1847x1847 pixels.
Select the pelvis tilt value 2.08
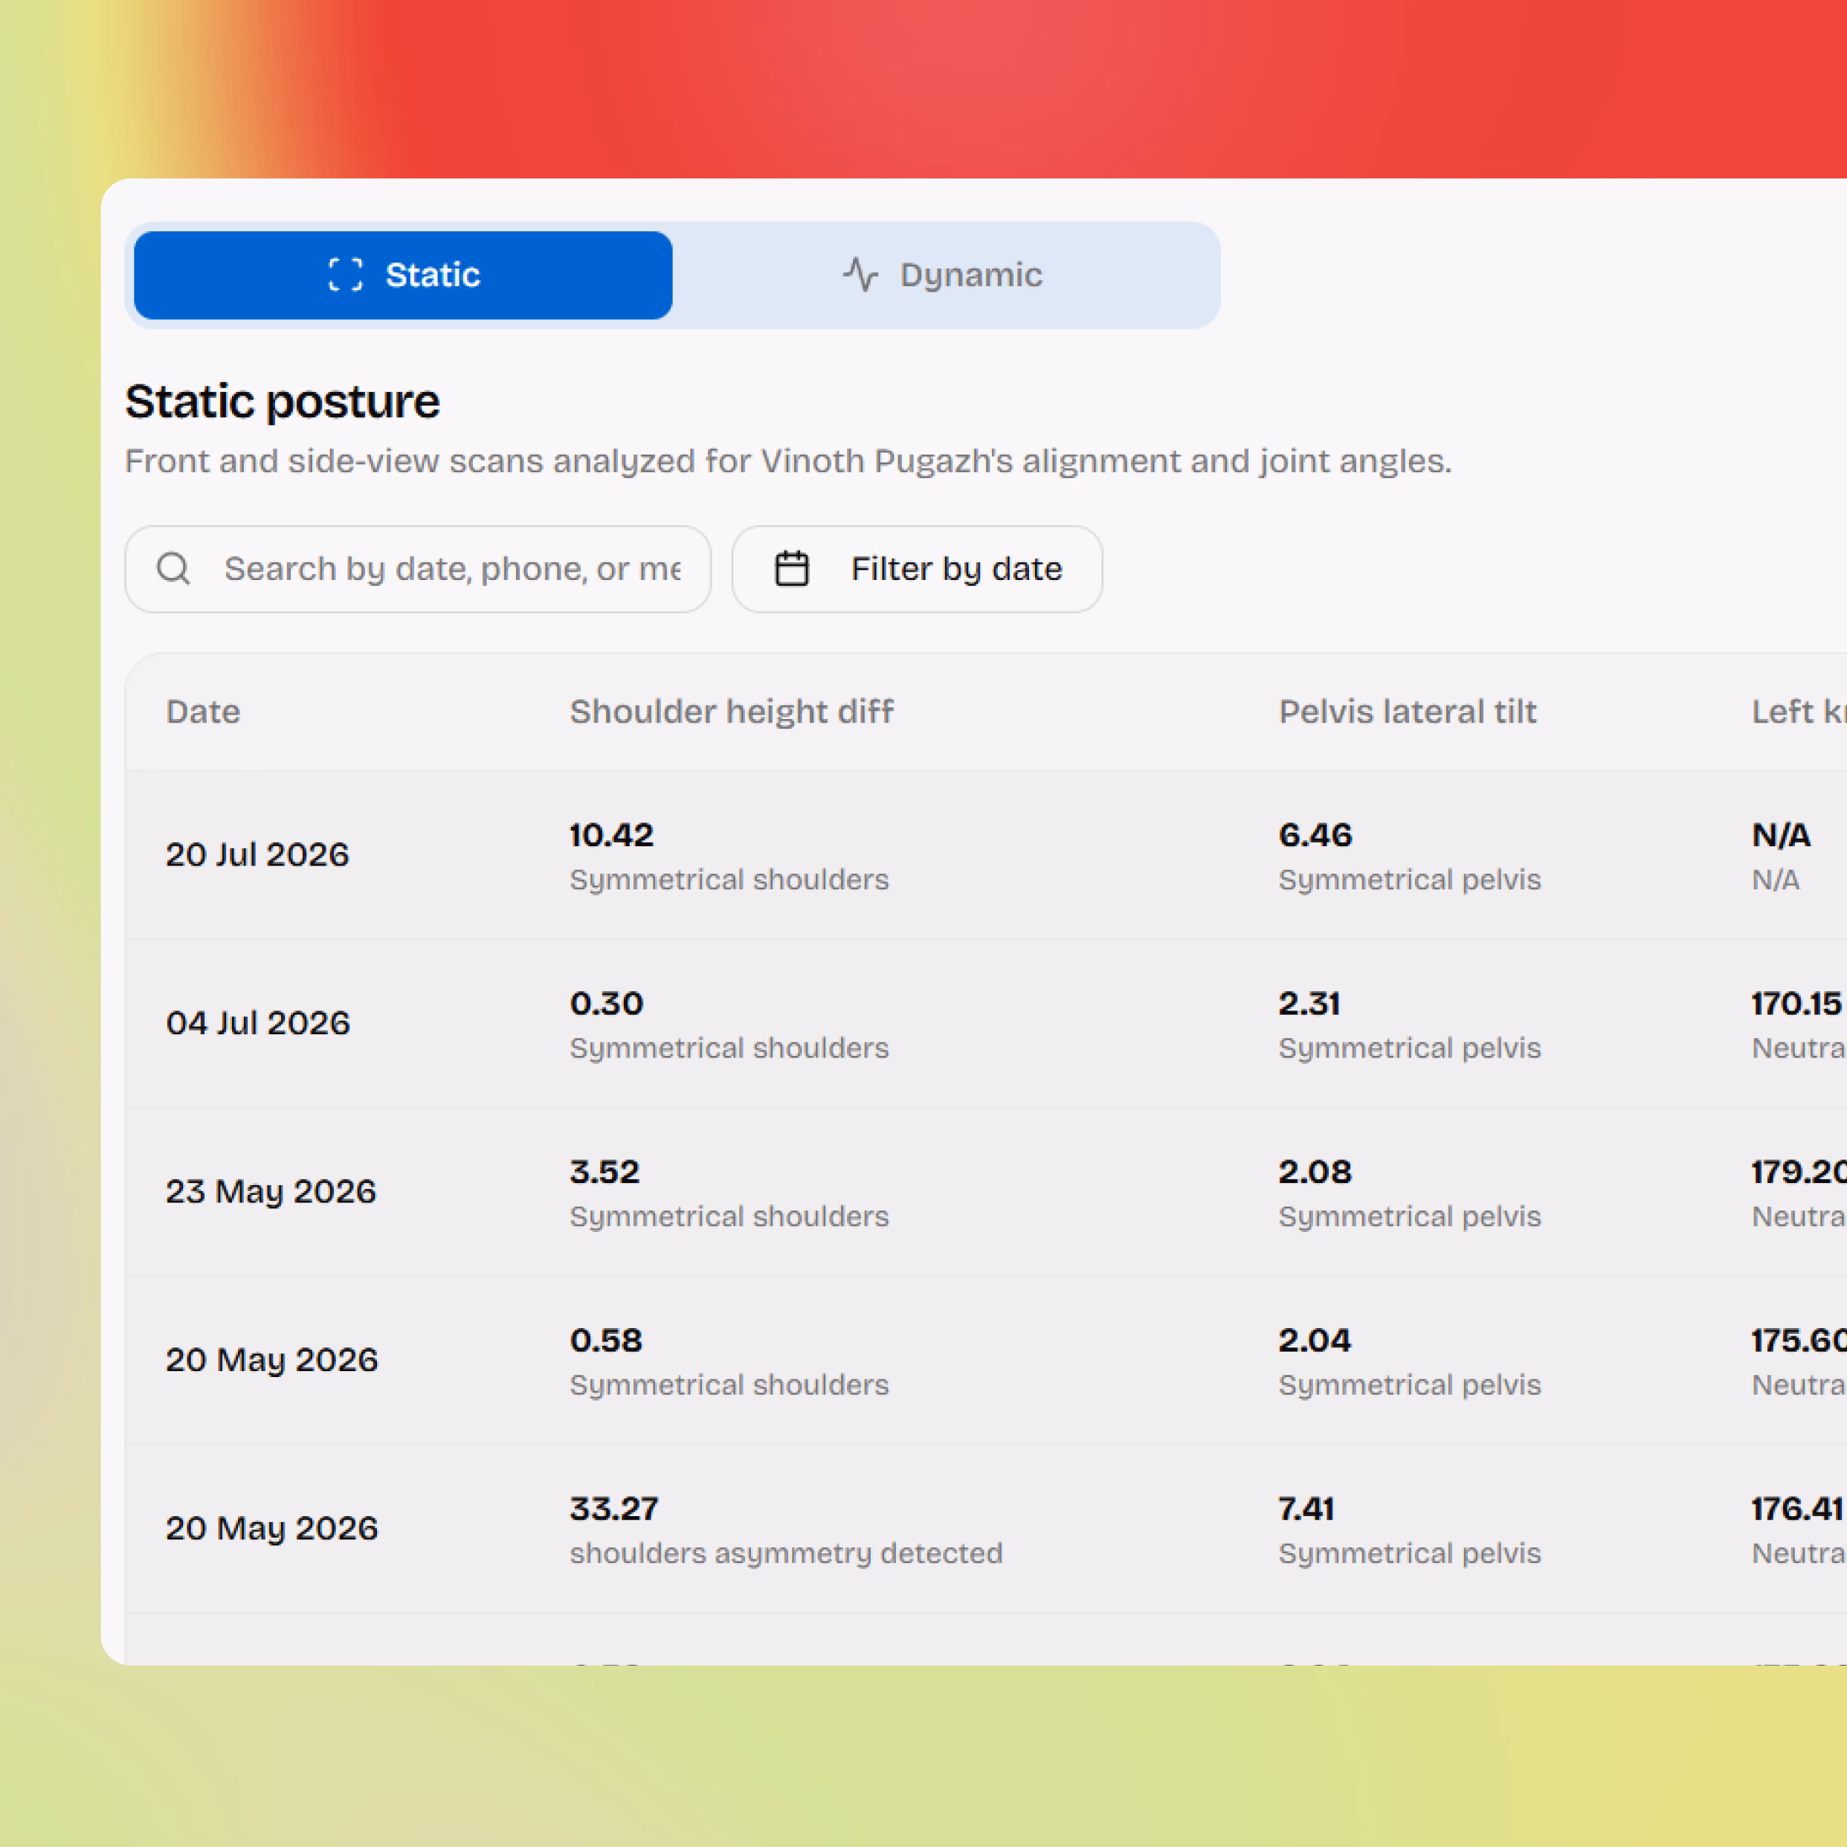(x=1315, y=1171)
